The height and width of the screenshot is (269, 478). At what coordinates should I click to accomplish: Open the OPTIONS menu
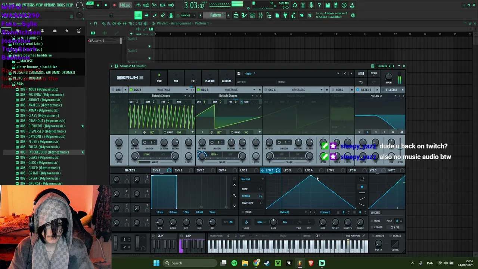point(50,5)
